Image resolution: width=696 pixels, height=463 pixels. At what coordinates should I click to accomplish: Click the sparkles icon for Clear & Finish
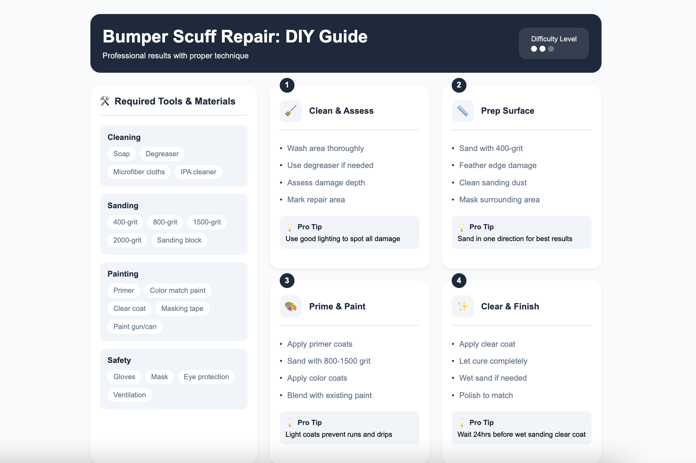tap(462, 306)
